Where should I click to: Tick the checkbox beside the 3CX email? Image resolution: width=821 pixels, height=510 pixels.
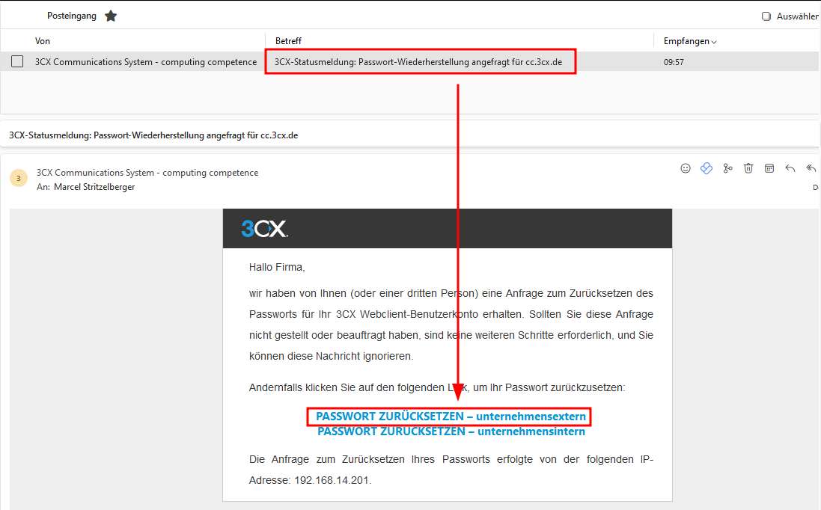(17, 61)
